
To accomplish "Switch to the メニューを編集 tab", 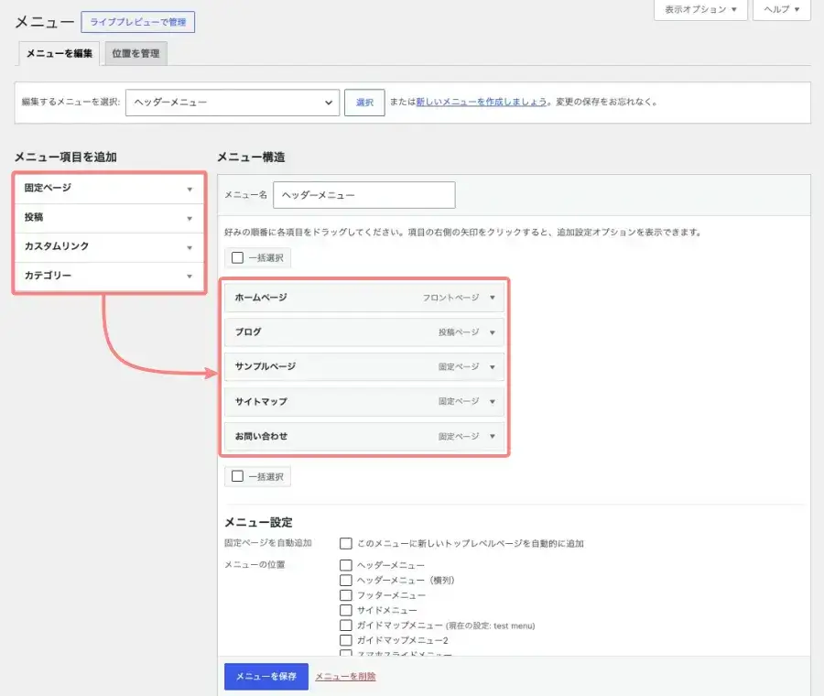I will pos(60,54).
